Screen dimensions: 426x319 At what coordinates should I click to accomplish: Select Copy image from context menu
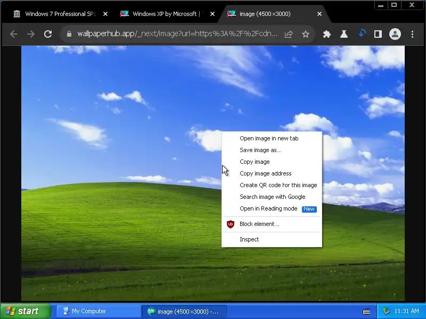point(272,162)
